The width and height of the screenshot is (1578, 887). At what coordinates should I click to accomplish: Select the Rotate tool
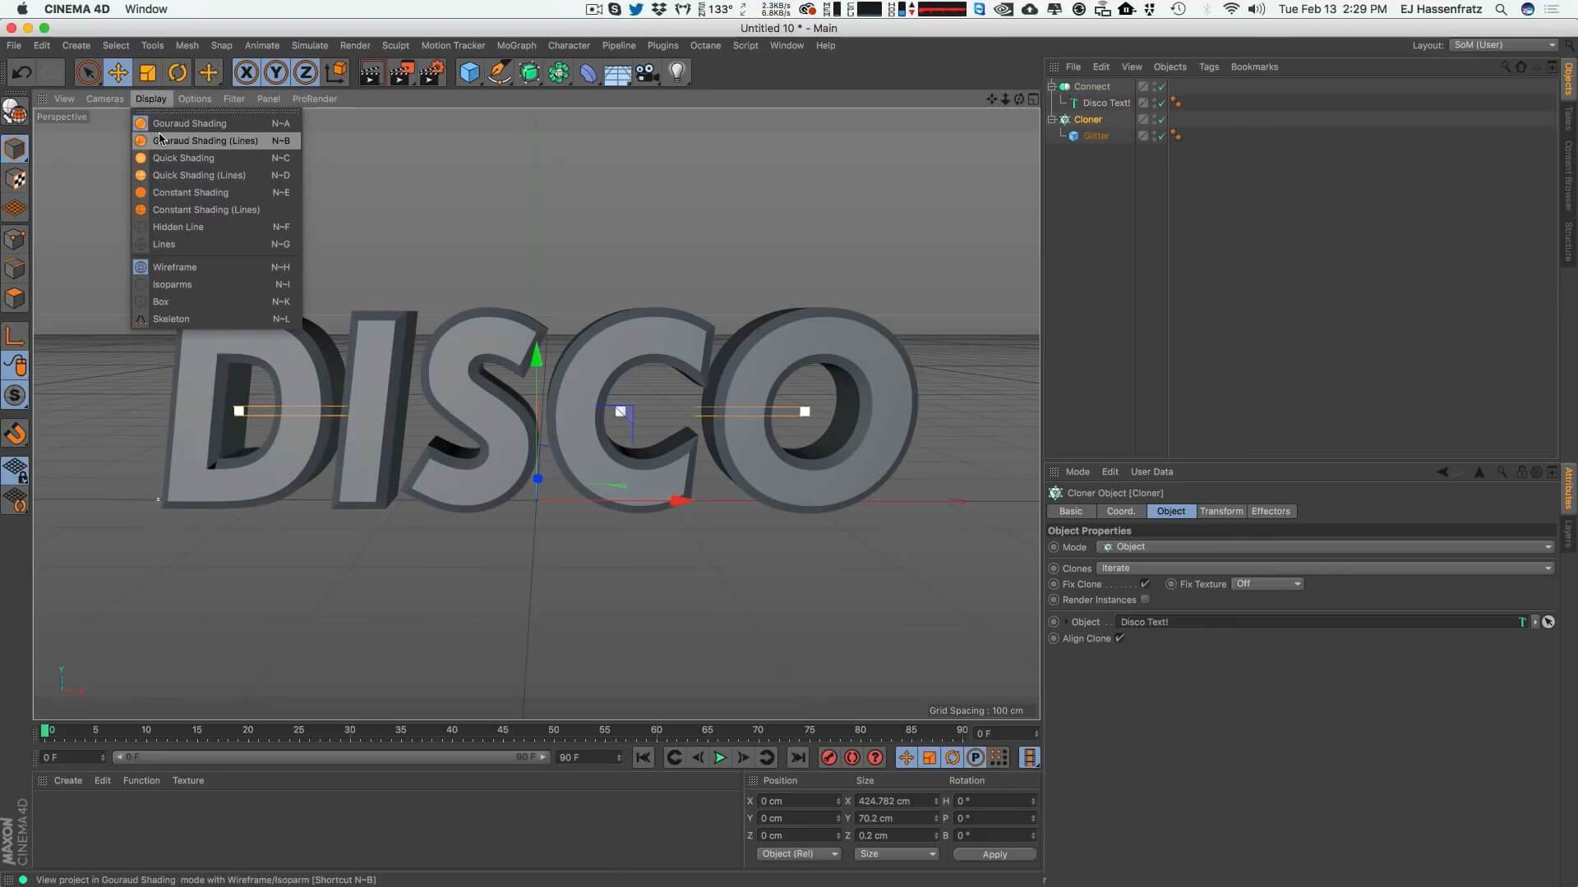tap(178, 73)
